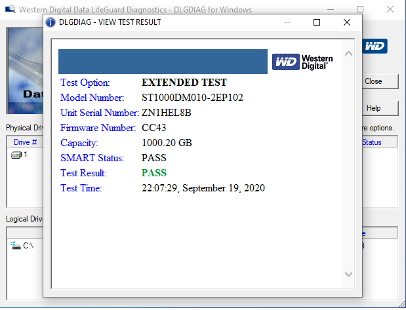Click firmware number CC43

click(153, 128)
